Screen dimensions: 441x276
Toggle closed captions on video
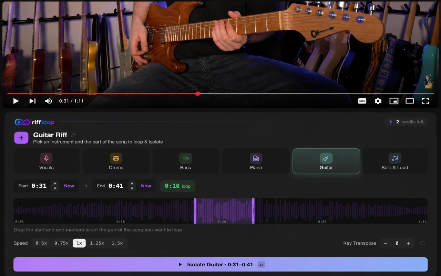point(362,101)
